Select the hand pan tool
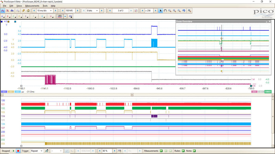The image size is (275, 154). click(x=165, y=11)
